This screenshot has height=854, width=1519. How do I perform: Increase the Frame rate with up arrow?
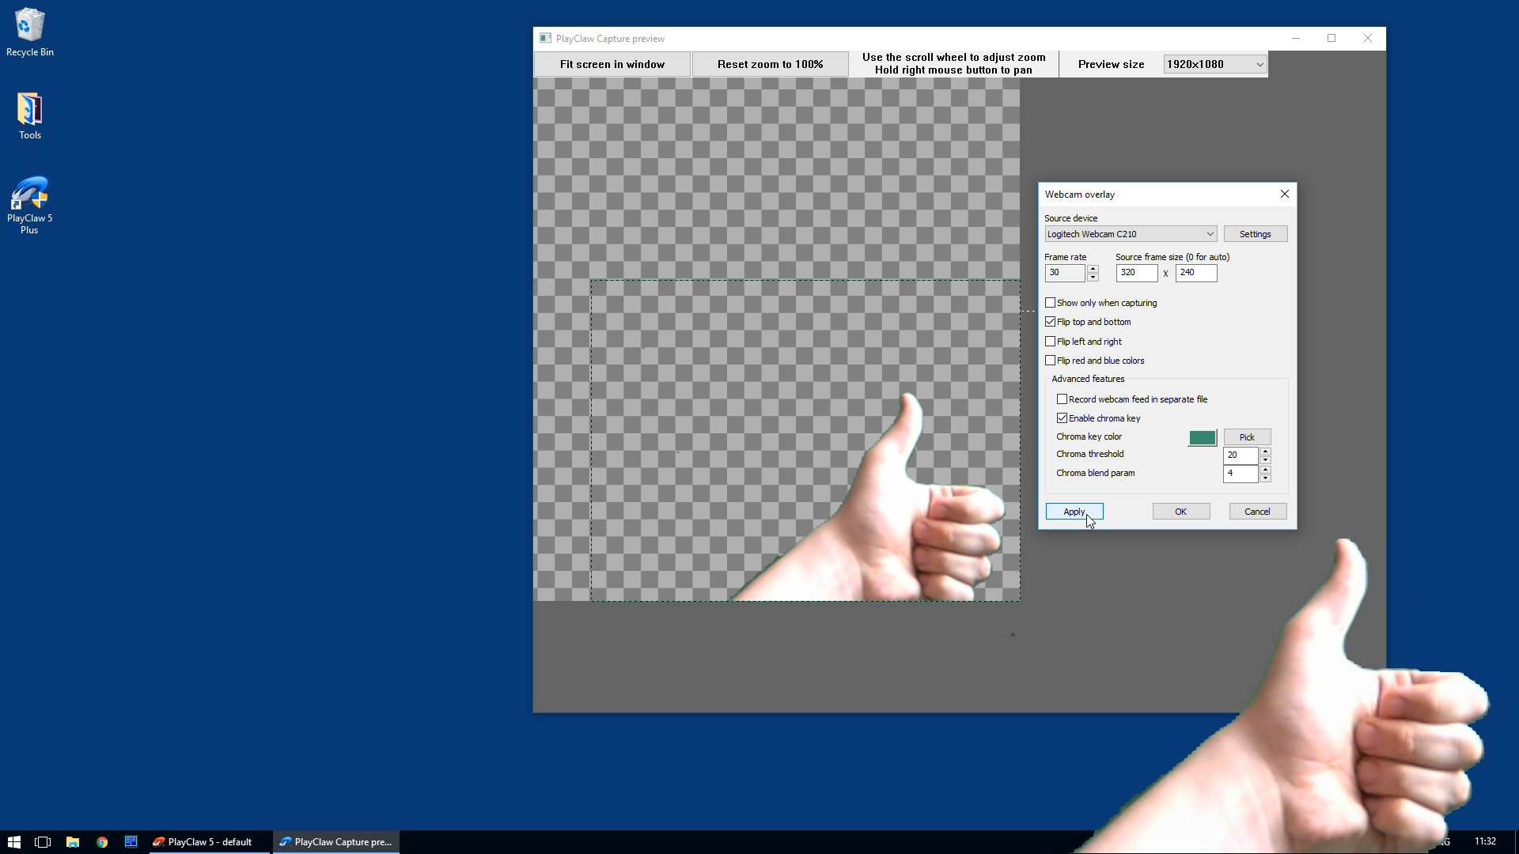1093,268
